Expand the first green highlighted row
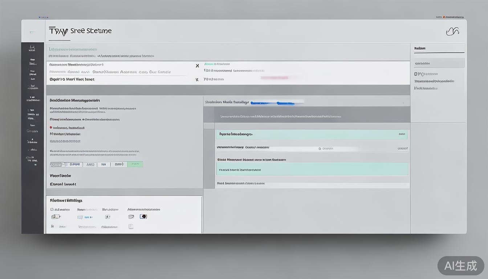Image resolution: width=488 pixels, height=279 pixels. pyautogui.click(x=312, y=134)
